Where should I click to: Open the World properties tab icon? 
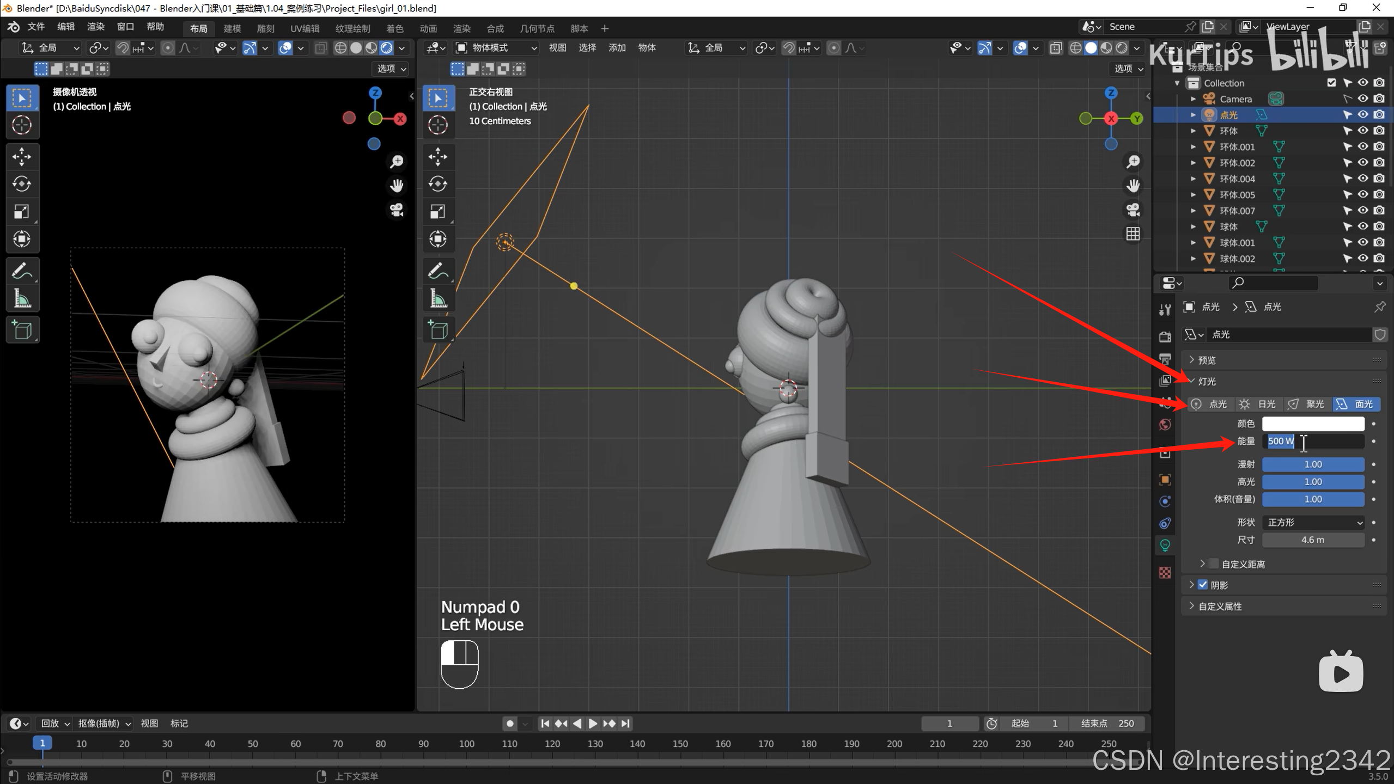click(x=1165, y=425)
